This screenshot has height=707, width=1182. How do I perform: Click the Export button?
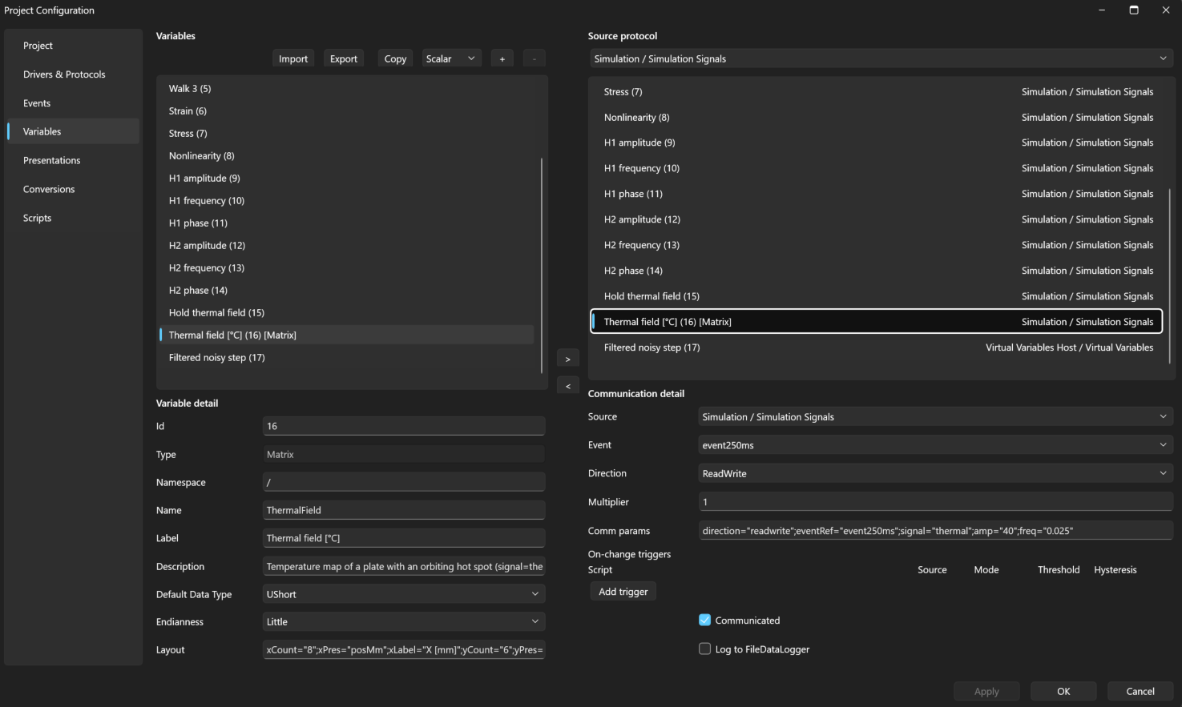[344, 58]
